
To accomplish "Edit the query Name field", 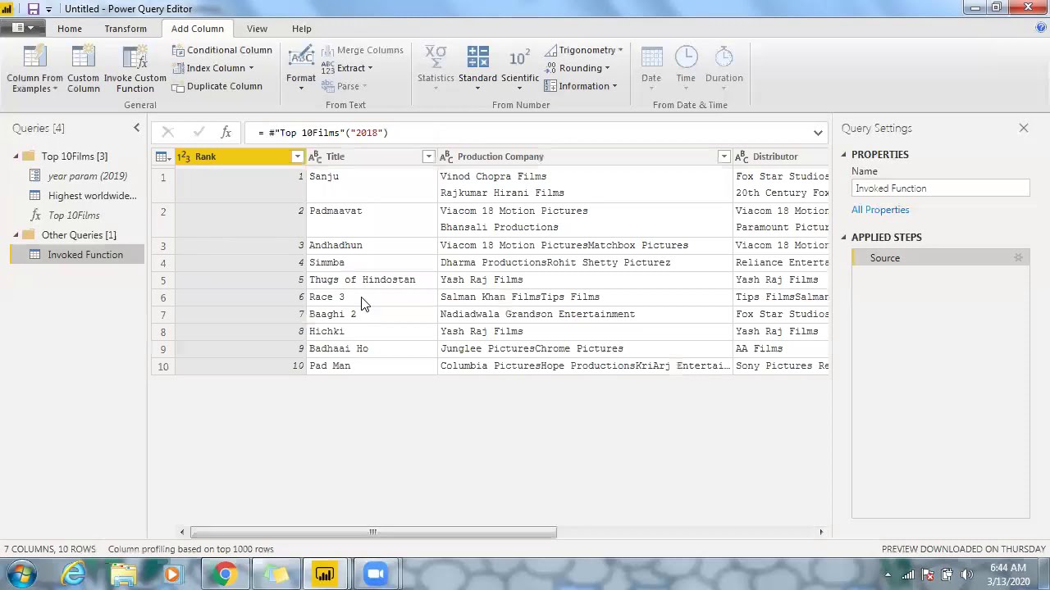I will [940, 188].
